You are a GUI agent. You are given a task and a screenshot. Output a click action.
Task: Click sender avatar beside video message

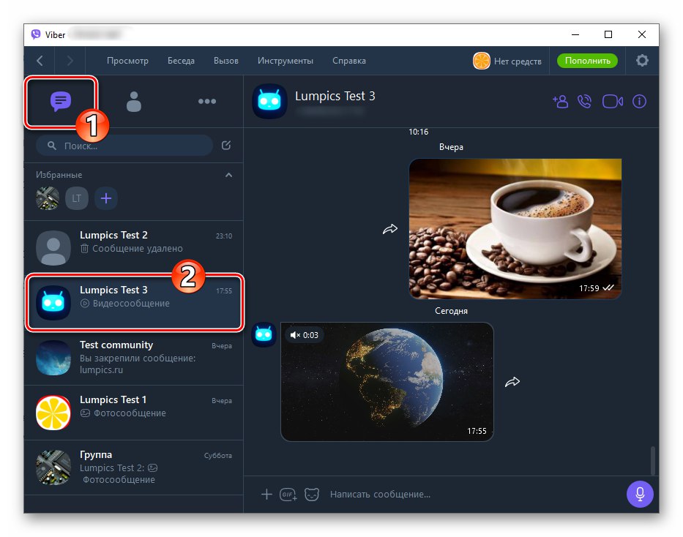pos(264,334)
